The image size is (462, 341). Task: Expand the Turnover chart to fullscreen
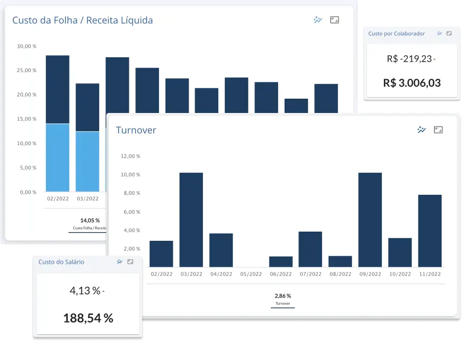(x=438, y=130)
